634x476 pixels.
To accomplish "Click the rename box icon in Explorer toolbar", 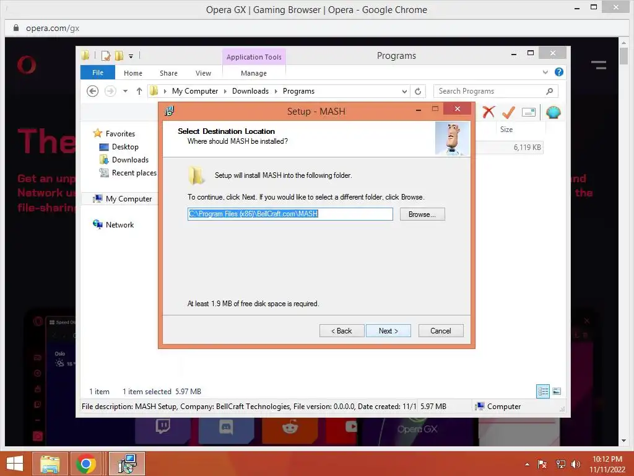I will click(529, 112).
